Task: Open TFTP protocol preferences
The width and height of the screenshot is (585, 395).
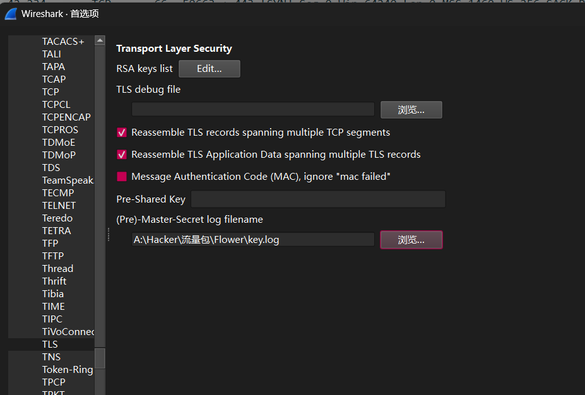Action: [53, 256]
